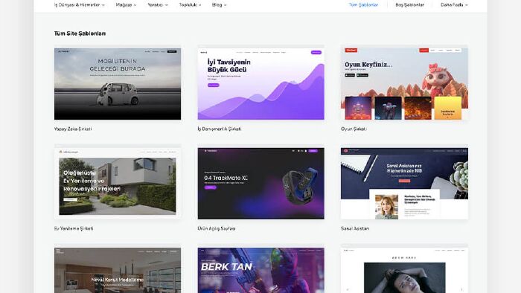521x293 pixels.
Task: Open the Daha Fazla dropdown
Action: point(454,5)
